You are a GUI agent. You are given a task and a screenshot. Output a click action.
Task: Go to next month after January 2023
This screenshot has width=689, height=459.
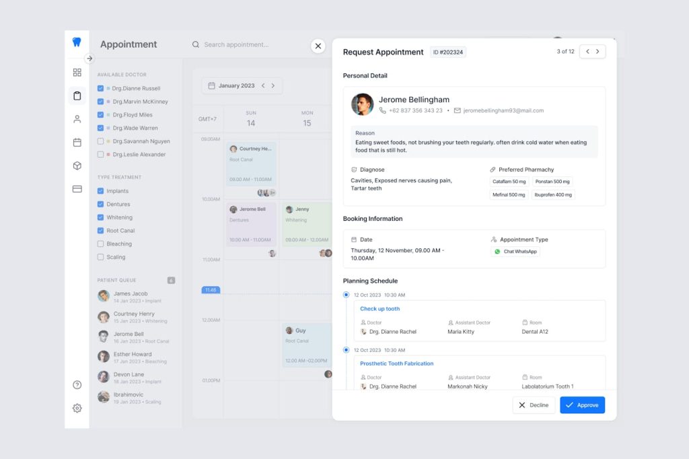point(273,85)
